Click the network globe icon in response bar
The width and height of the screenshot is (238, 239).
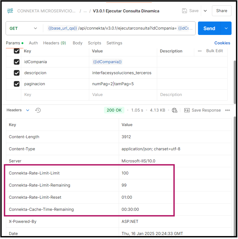coord(175,110)
